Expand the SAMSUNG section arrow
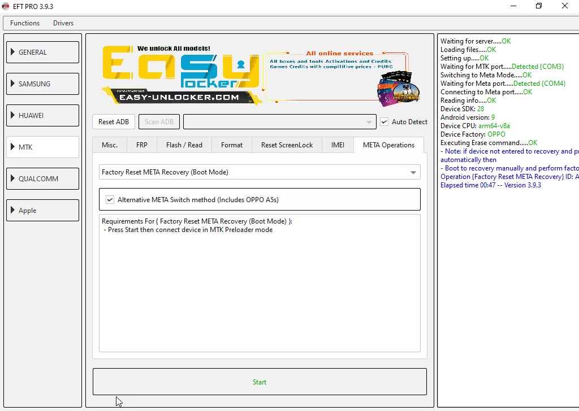Image resolution: width=579 pixels, height=411 pixels. pos(12,84)
